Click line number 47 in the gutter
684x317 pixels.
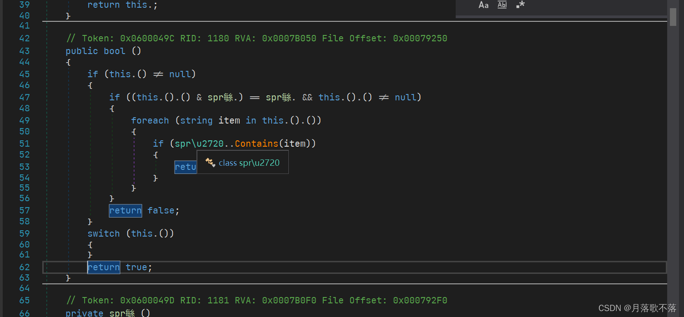[25, 97]
